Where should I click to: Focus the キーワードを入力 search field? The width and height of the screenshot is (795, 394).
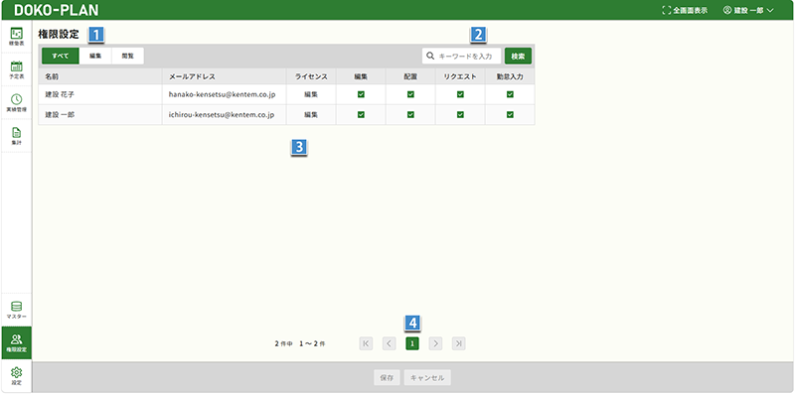pyautogui.click(x=462, y=56)
